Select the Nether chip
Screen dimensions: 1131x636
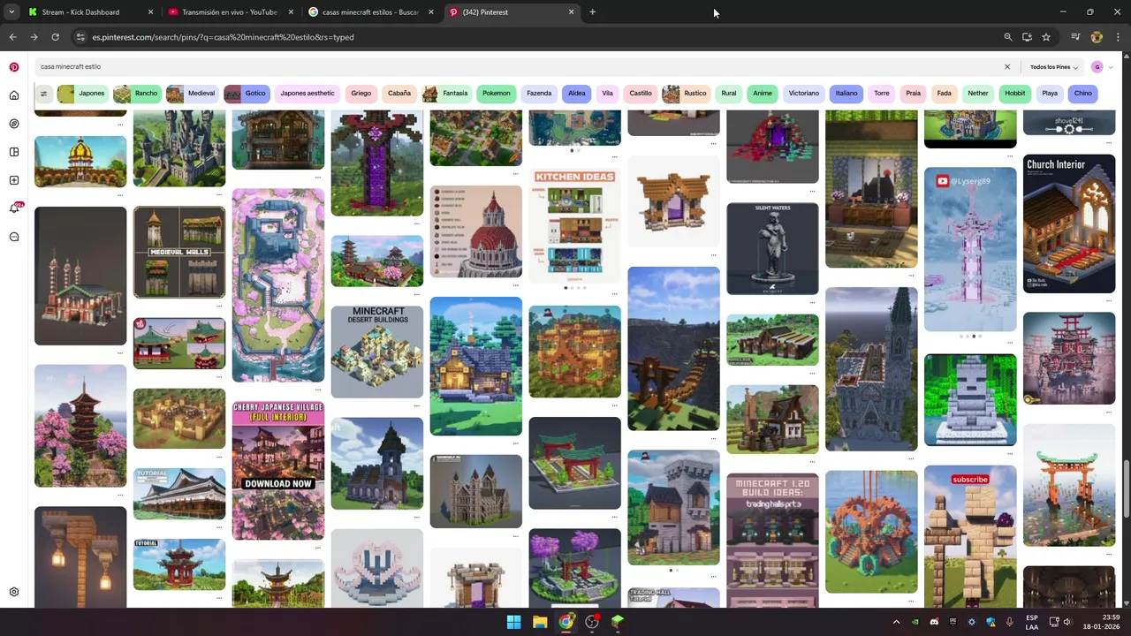click(978, 94)
